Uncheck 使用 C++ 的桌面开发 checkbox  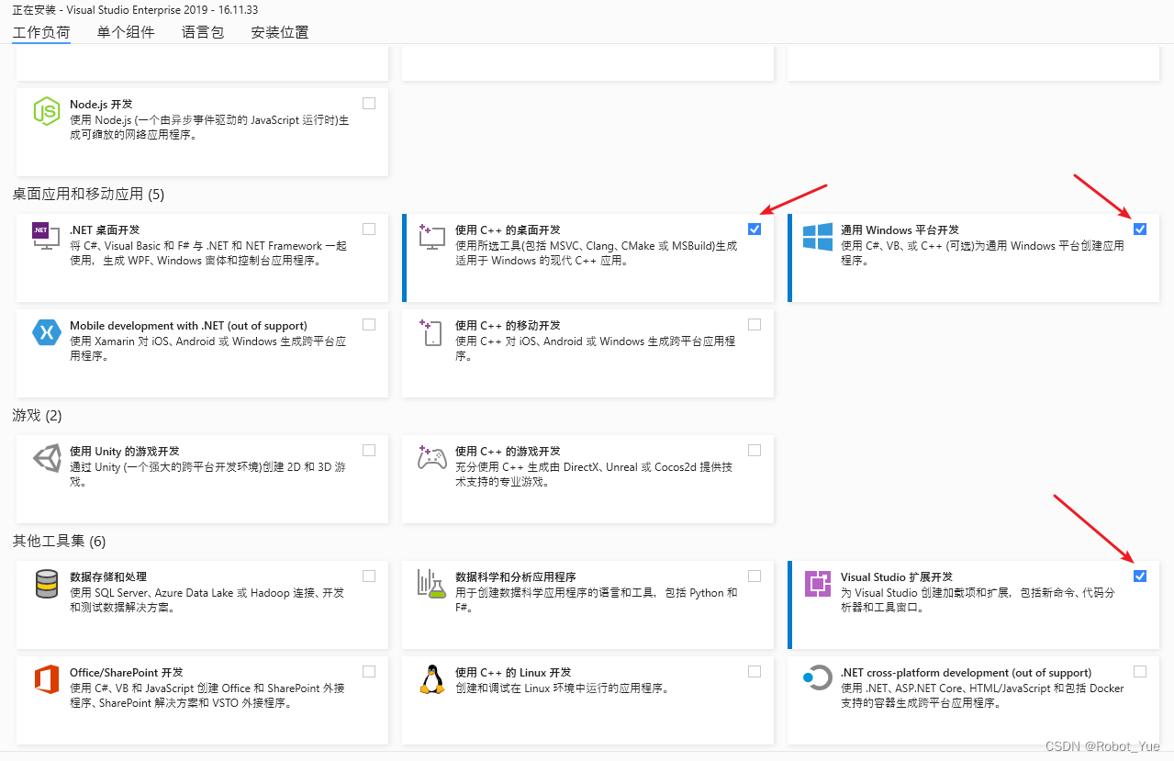pyautogui.click(x=755, y=229)
